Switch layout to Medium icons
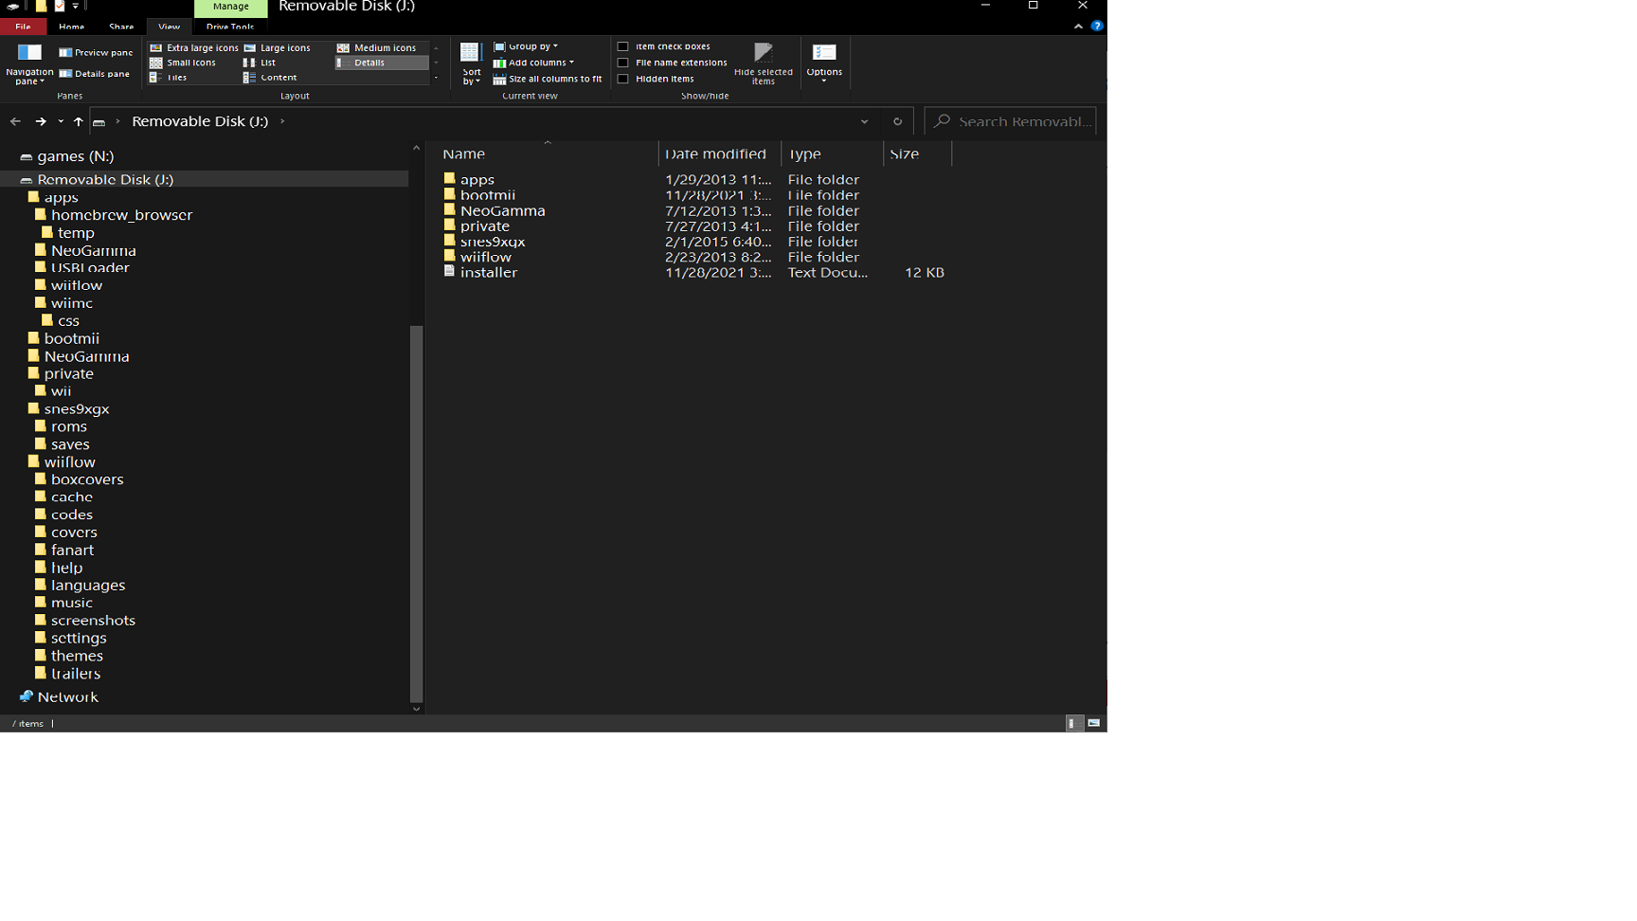This screenshot has width=1637, height=921. click(x=376, y=47)
